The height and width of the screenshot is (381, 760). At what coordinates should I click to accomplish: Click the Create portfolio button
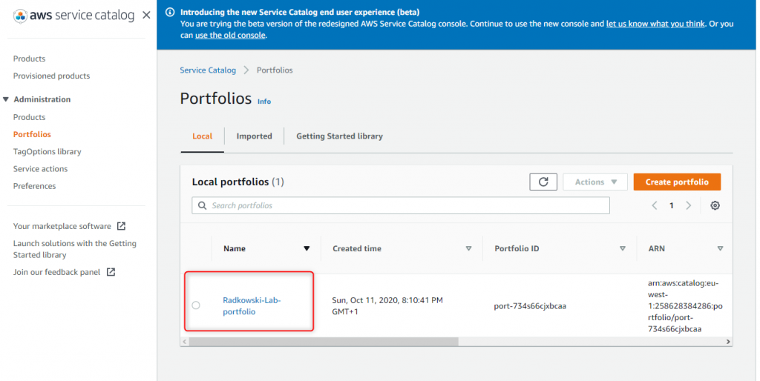click(677, 182)
